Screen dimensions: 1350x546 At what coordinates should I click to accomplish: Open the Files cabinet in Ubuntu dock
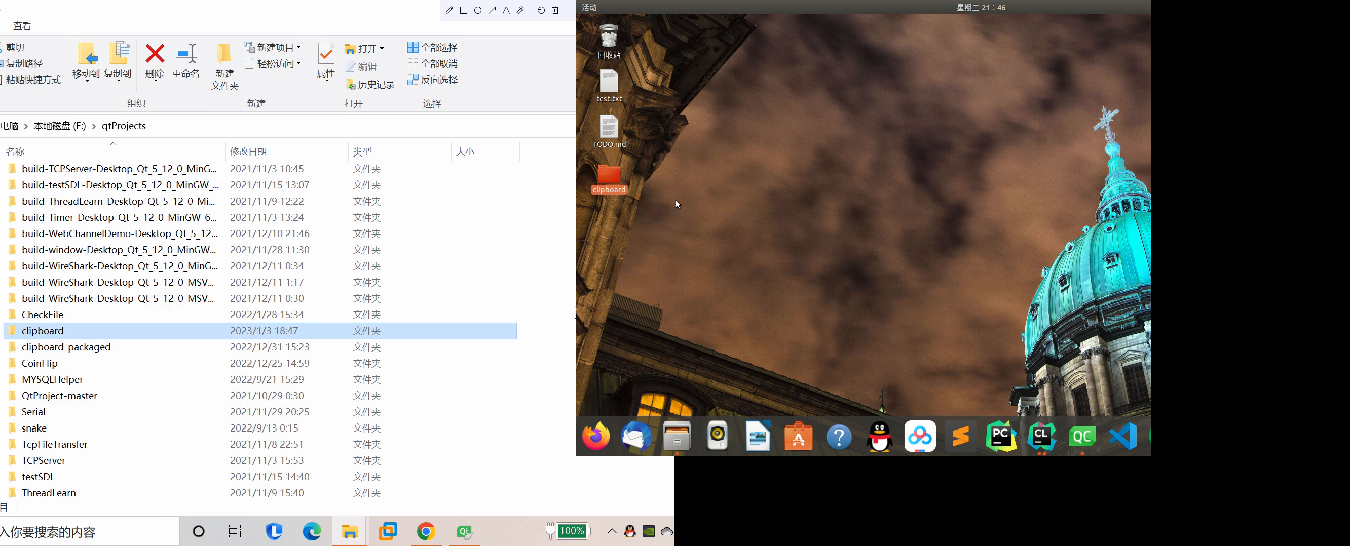coord(677,436)
